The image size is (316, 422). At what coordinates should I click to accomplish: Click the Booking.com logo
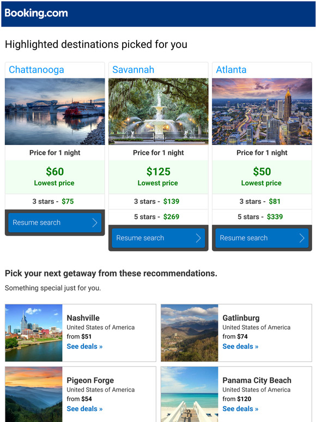(36, 13)
